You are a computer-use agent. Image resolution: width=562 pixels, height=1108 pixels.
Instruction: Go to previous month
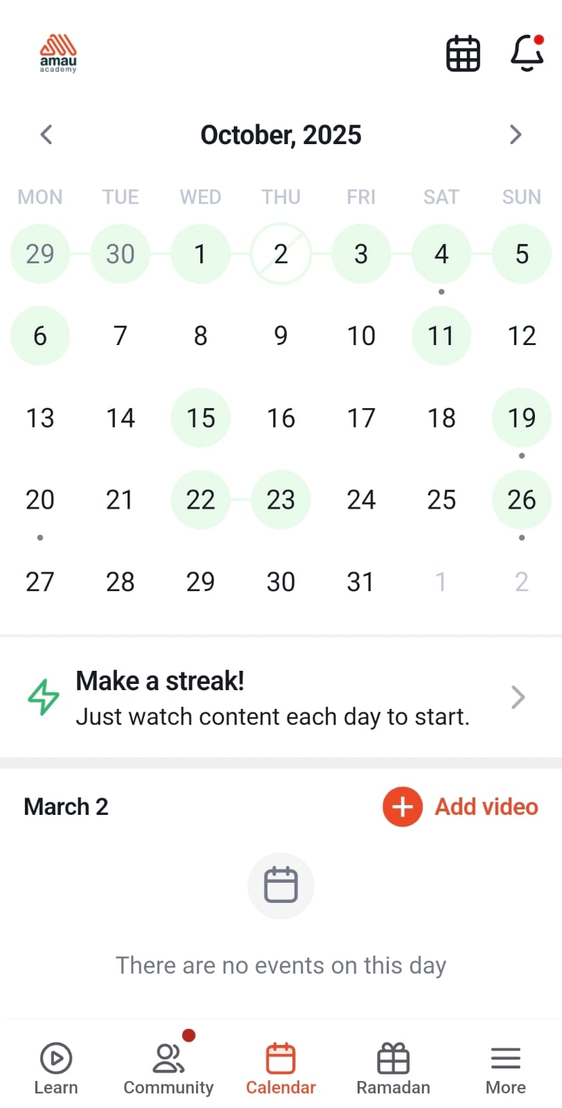point(46,134)
